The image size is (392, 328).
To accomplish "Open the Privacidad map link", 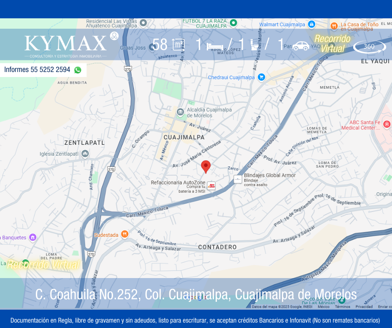I will pyautogui.click(x=364, y=306).
